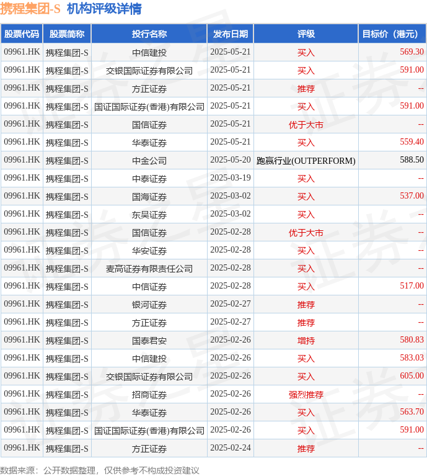Click the 招商证券 cell
Screen dimensions: 427x476
(149, 395)
